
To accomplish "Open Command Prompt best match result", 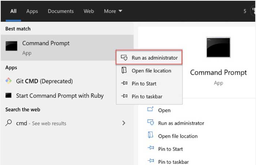I will [x=67, y=48].
